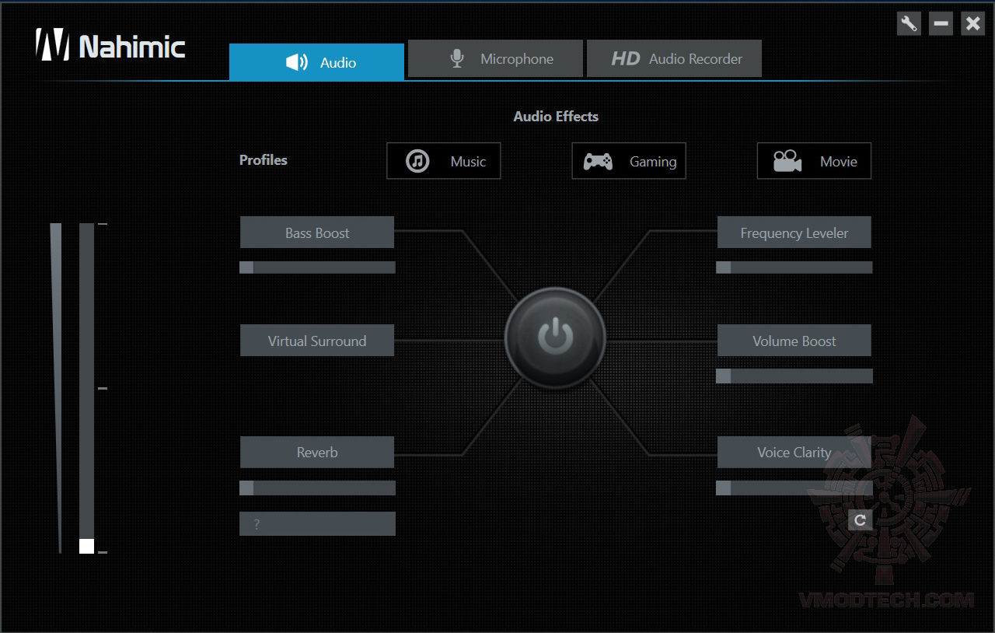
Task: Open the HD Audio Recorder tab
Action: 674,59
